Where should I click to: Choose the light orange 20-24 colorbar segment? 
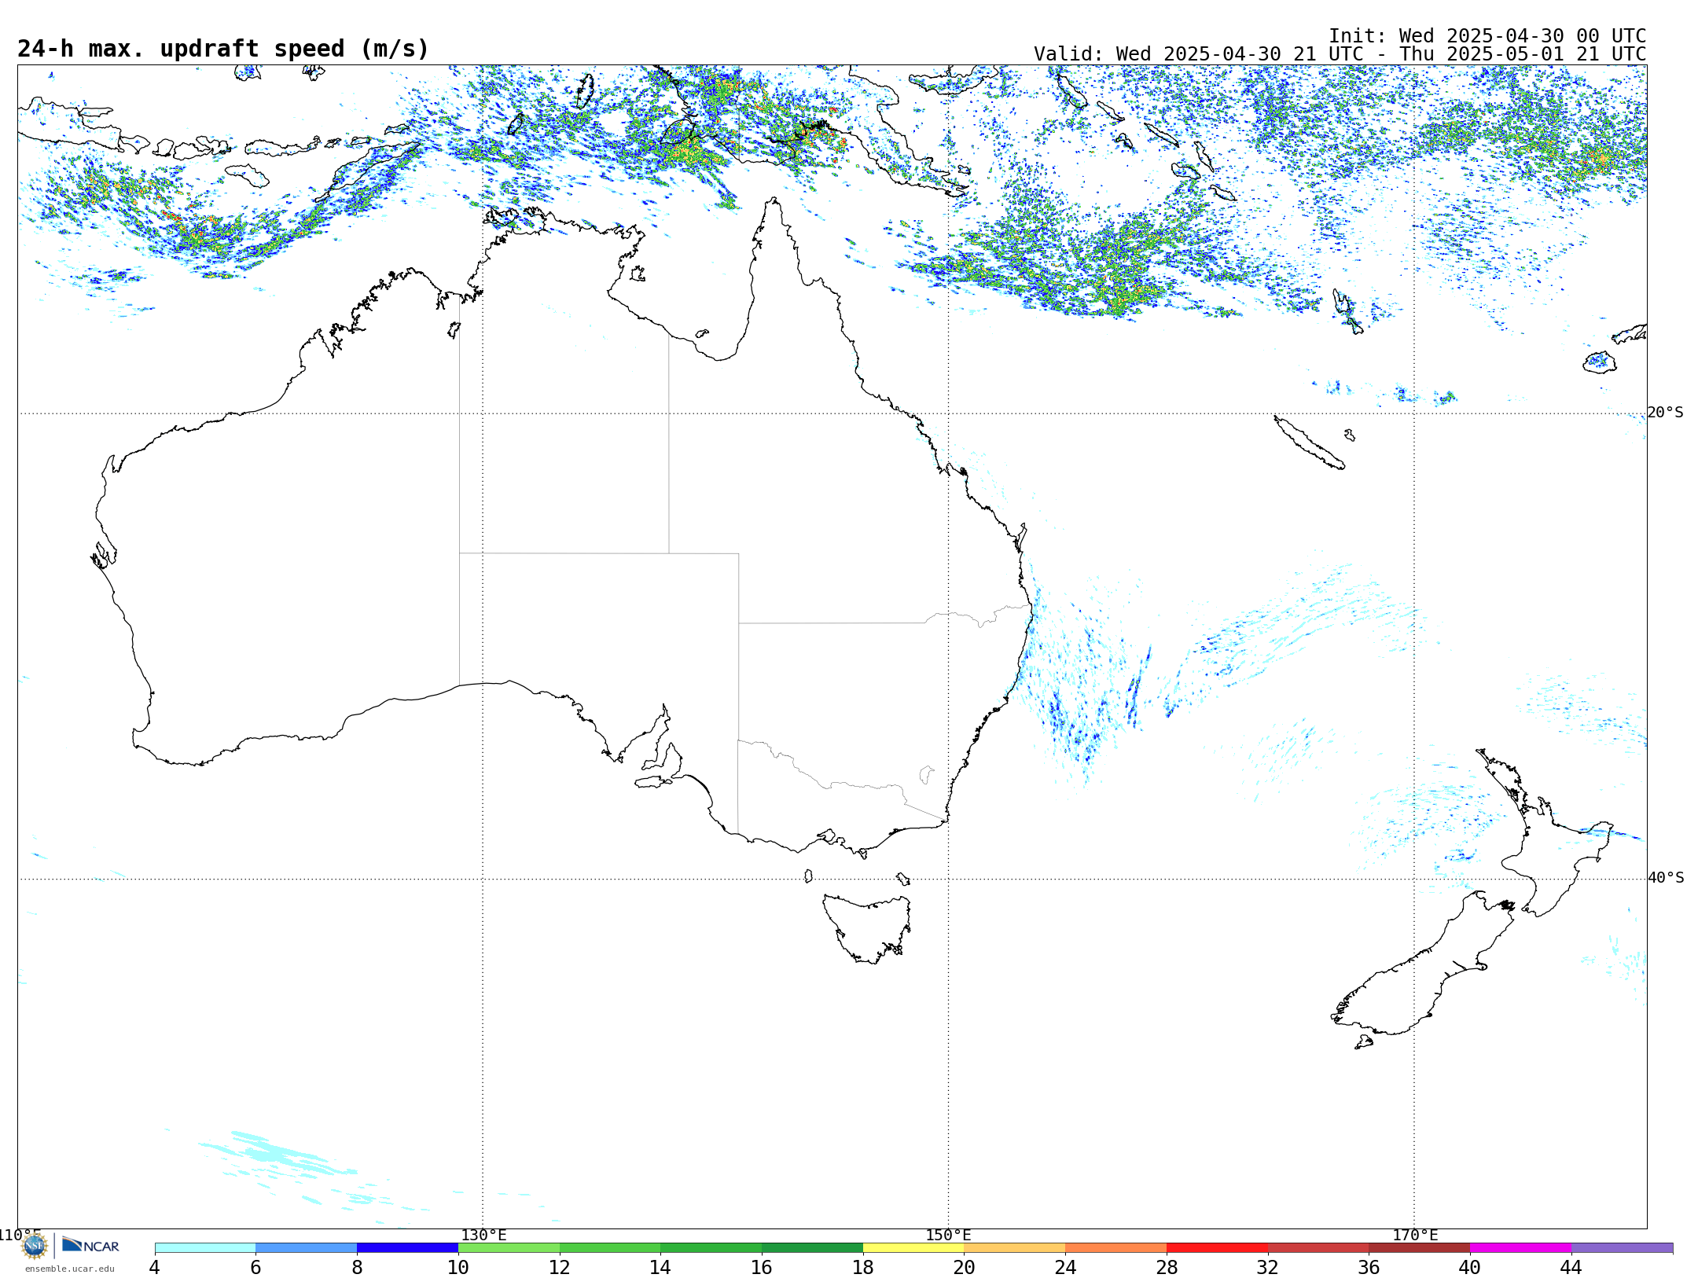(1015, 1248)
